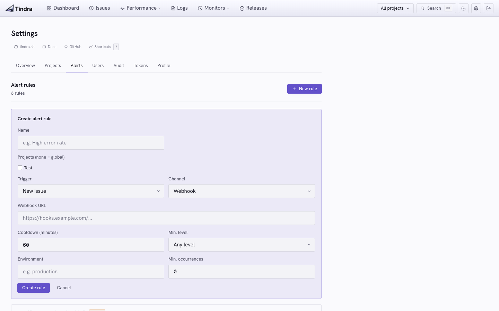Image resolution: width=499 pixels, height=311 pixels.
Task: Click the Tindra logo
Action: pyautogui.click(x=19, y=8)
